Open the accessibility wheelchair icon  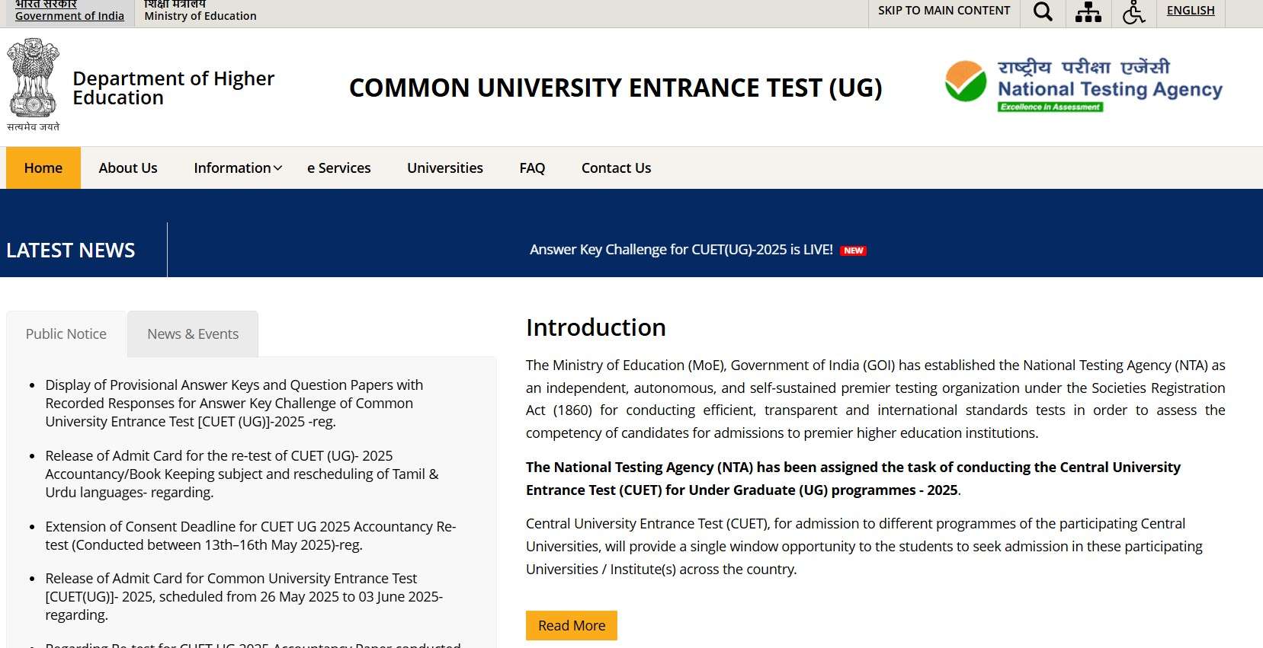click(1133, 12)
